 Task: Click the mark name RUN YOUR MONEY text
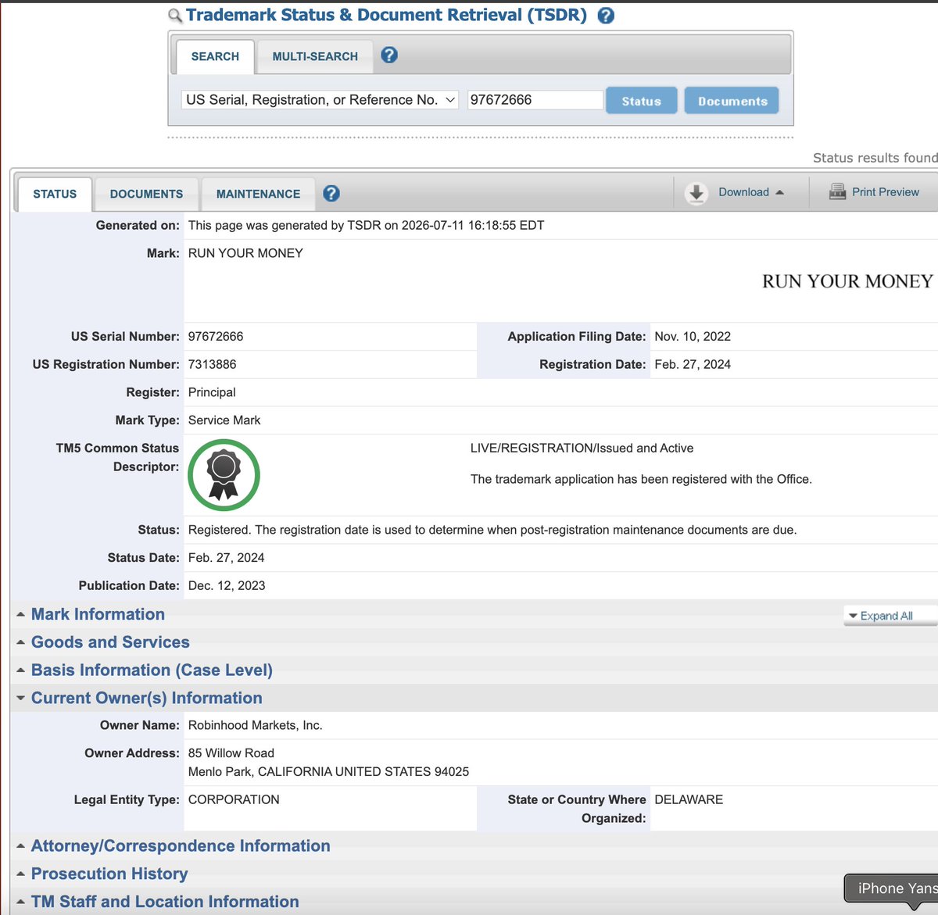click(x=245, y=253)
